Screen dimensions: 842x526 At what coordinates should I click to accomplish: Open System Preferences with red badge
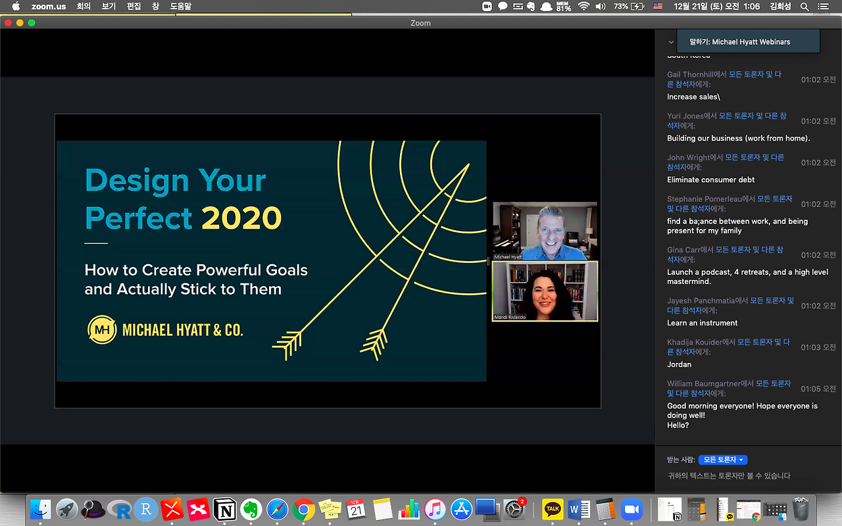pyautogui.click(x=514, y=509)
